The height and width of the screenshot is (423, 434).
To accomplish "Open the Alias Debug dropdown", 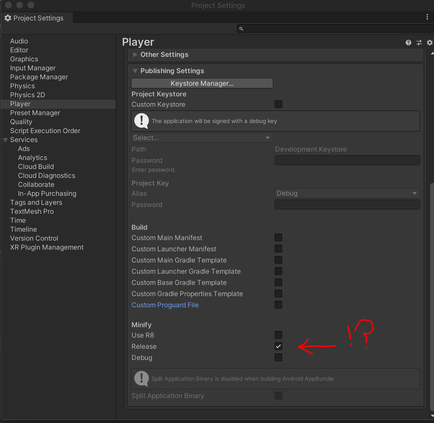I will [347, 193].
